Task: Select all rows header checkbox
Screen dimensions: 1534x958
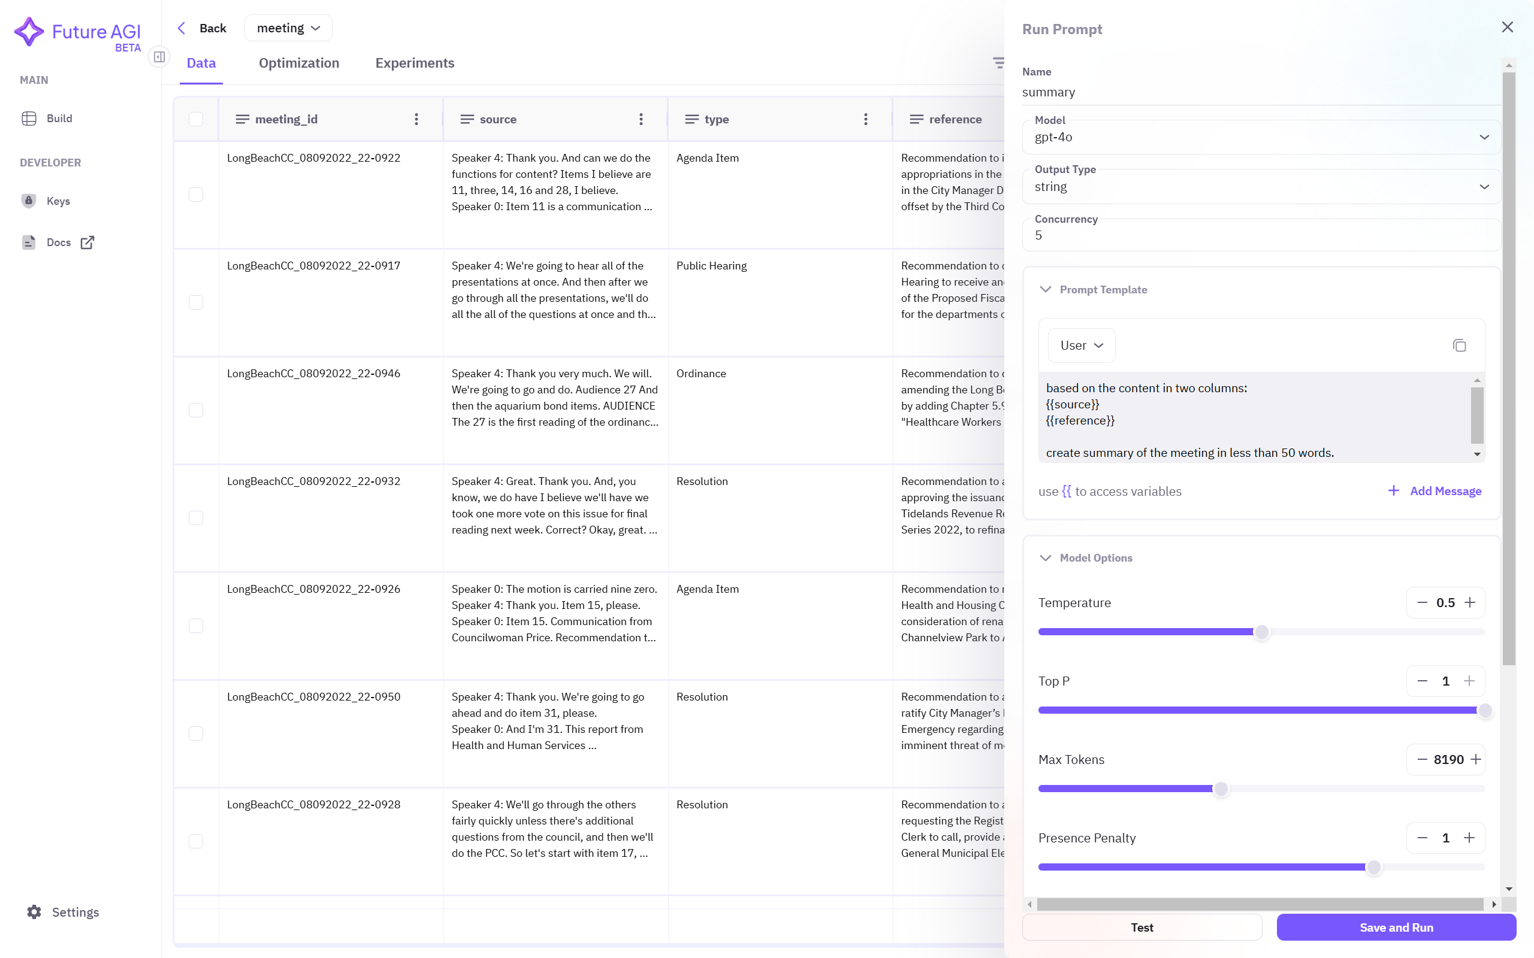Action: [x=196, y=119]
